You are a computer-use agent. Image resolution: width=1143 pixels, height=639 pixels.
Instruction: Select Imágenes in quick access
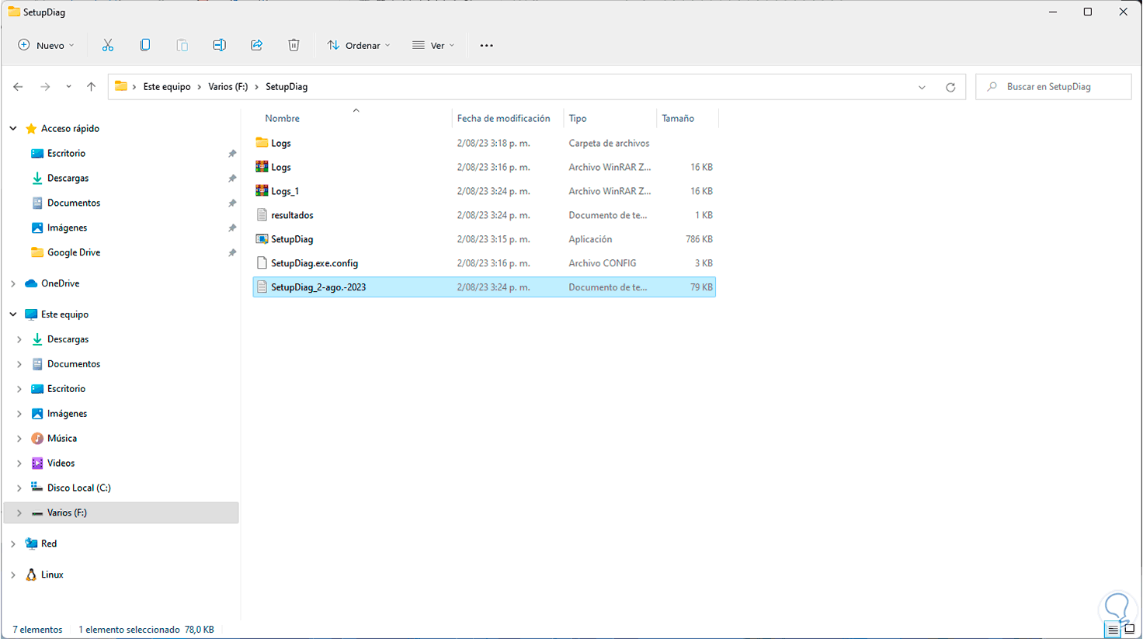pyautogui.click(x=67, y=227)
